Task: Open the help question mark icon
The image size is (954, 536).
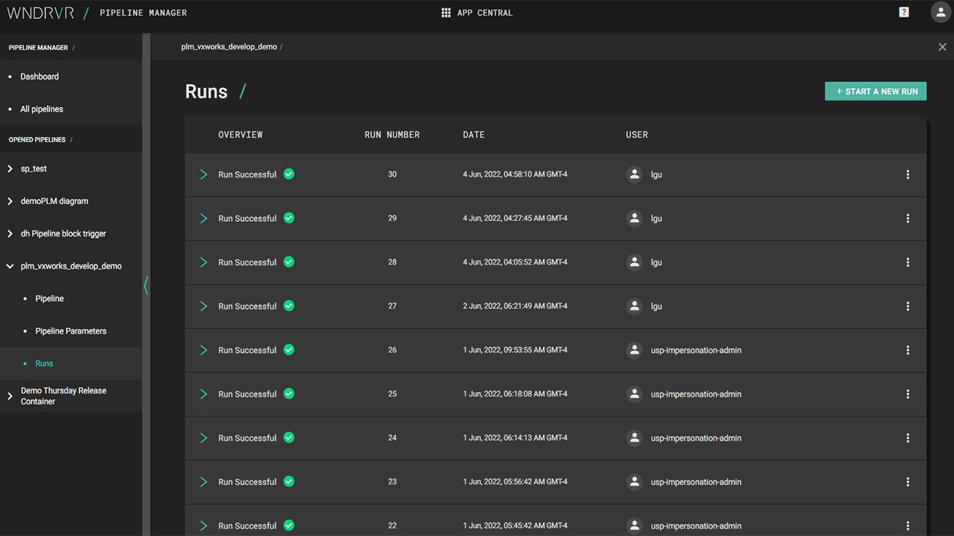Action: [904, 12]
